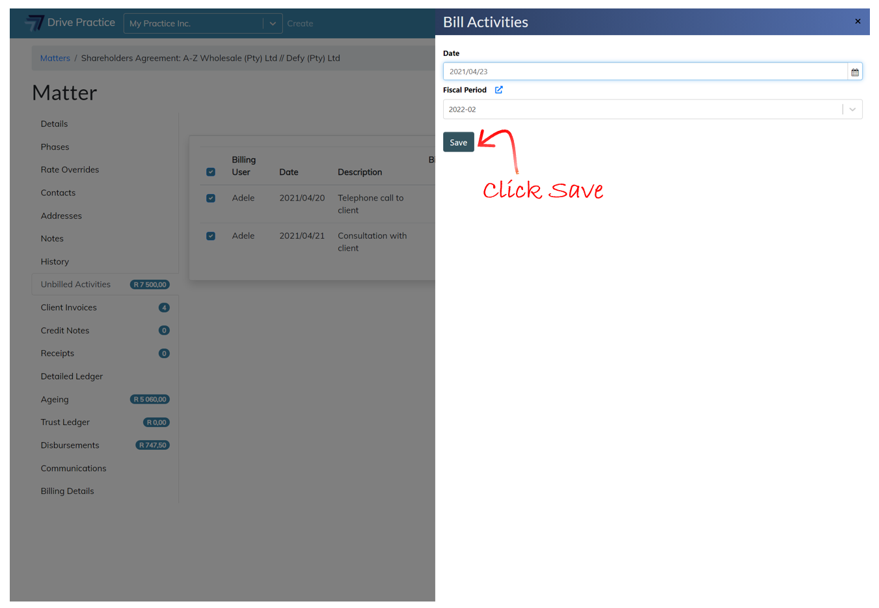Open Fiscal Period external link icon
879x608 pixels.
[498, 90]
